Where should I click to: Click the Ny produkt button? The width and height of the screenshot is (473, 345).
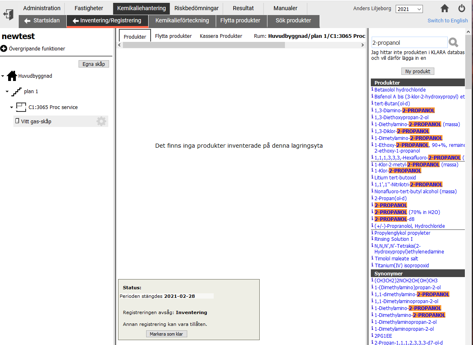click(x=418, y=72)
